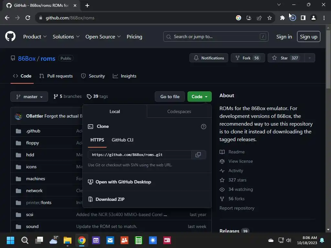Toggle the Chrome side panel
This screenshot has width=331, height=248.
coord(303,18)
